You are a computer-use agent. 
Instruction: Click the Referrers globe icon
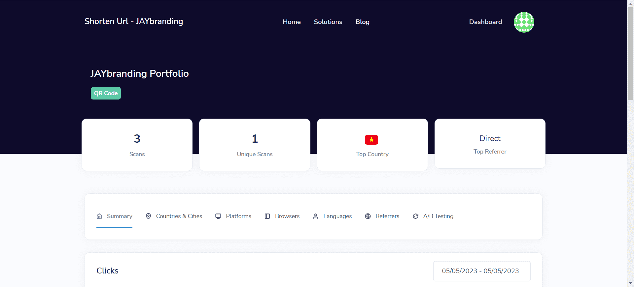click(368, 216)
